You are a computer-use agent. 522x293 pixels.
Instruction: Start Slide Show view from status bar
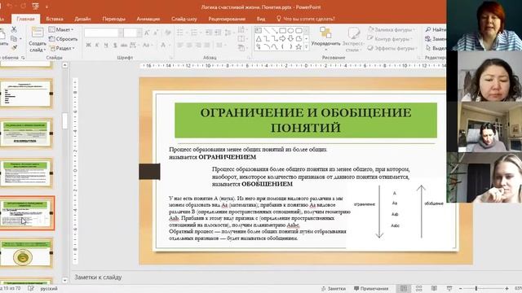449,288
